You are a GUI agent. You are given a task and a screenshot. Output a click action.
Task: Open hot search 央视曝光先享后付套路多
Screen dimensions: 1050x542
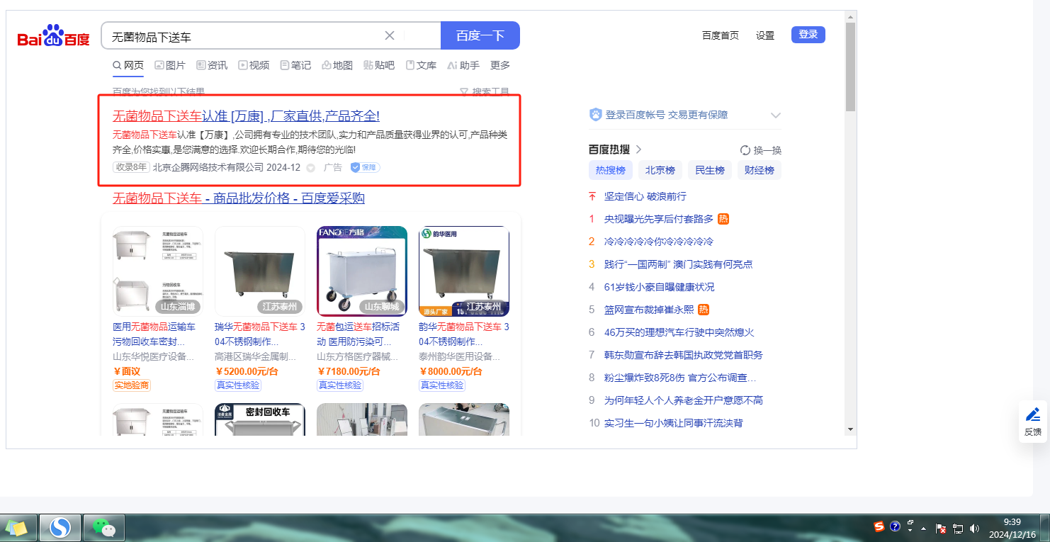tap(659, 219)
